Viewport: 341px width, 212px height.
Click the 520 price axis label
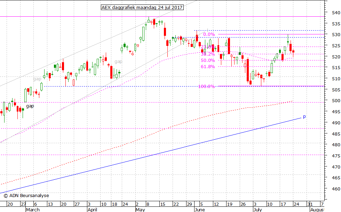[x=336, y=57]
